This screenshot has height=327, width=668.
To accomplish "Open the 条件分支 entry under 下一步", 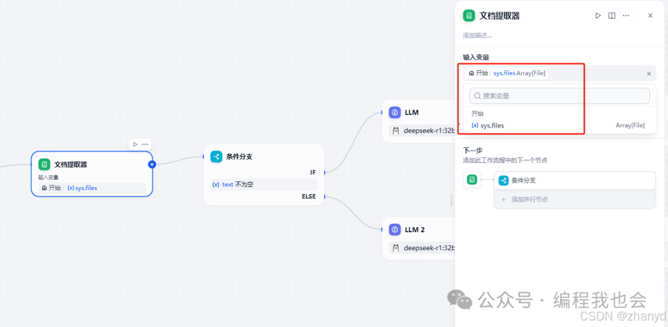I will point(574,180).
